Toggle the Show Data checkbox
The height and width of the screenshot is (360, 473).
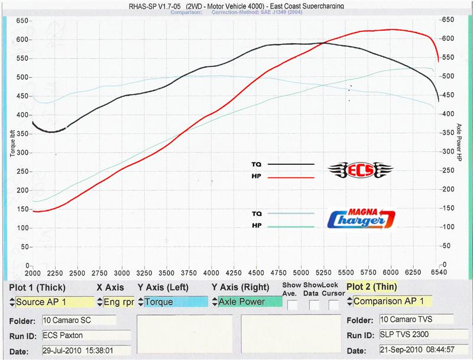(314, 305)
